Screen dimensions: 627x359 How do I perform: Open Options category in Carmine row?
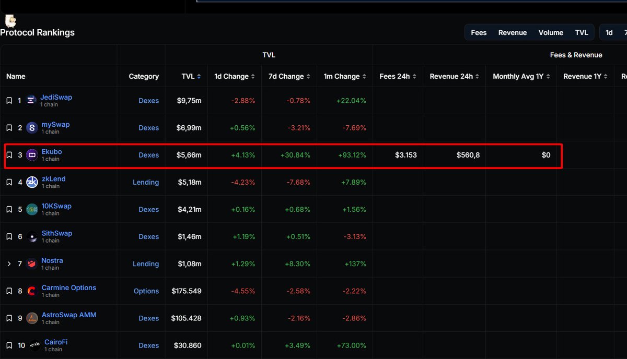pyautogui.click(x=146, y=291)
